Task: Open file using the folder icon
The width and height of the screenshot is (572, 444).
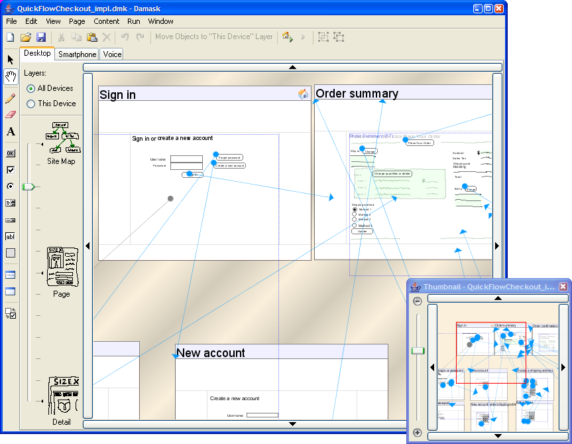Action: pos(26,37)
